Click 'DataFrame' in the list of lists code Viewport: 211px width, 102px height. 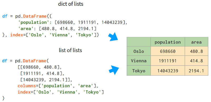click(35, 61)
